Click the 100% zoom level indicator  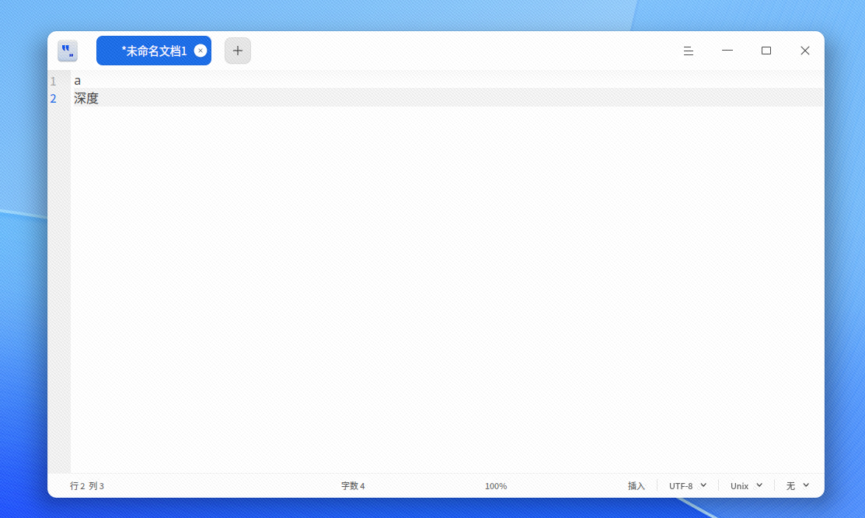point(496,486)
